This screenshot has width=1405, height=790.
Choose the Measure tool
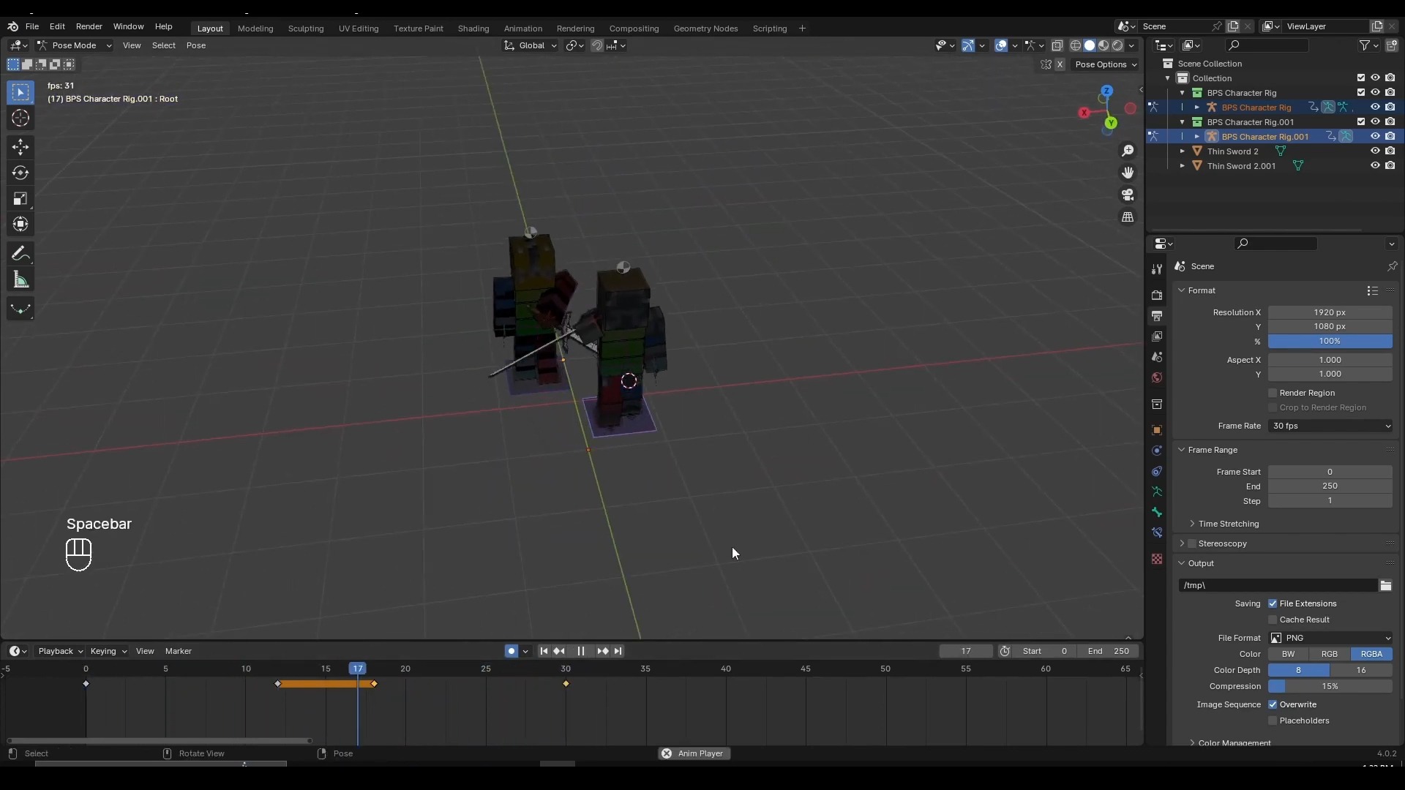20,280
